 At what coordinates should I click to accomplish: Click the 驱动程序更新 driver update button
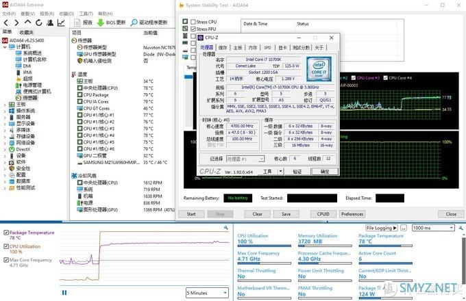click(149, 23)
